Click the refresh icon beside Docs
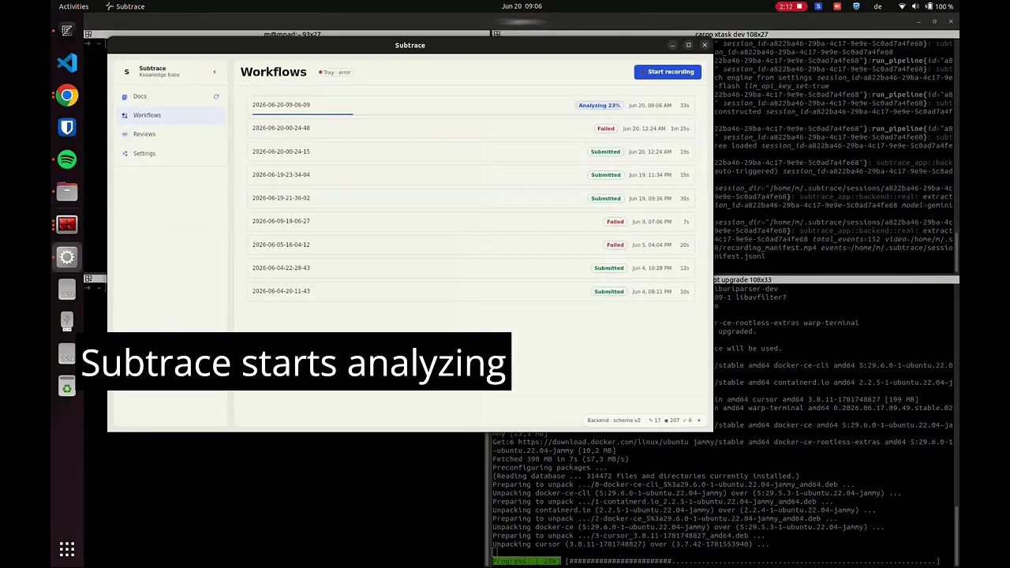 click(215, 96)
